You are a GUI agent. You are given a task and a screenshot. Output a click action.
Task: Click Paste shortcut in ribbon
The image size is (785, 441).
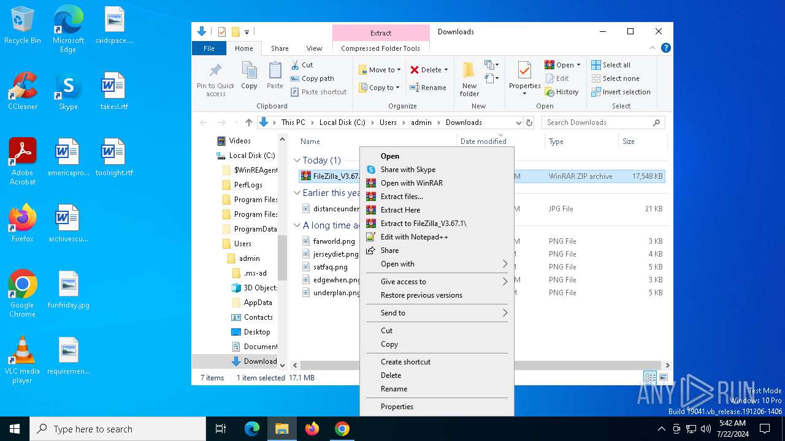(318, 92)
